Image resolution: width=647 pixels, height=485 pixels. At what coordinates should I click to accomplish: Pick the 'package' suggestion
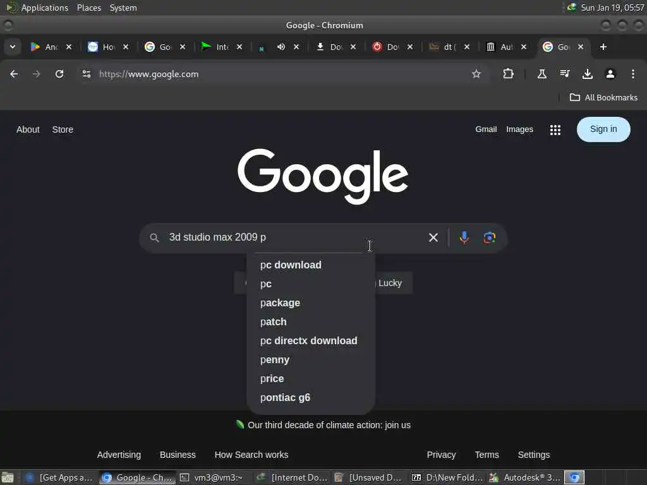pos(311,302)
